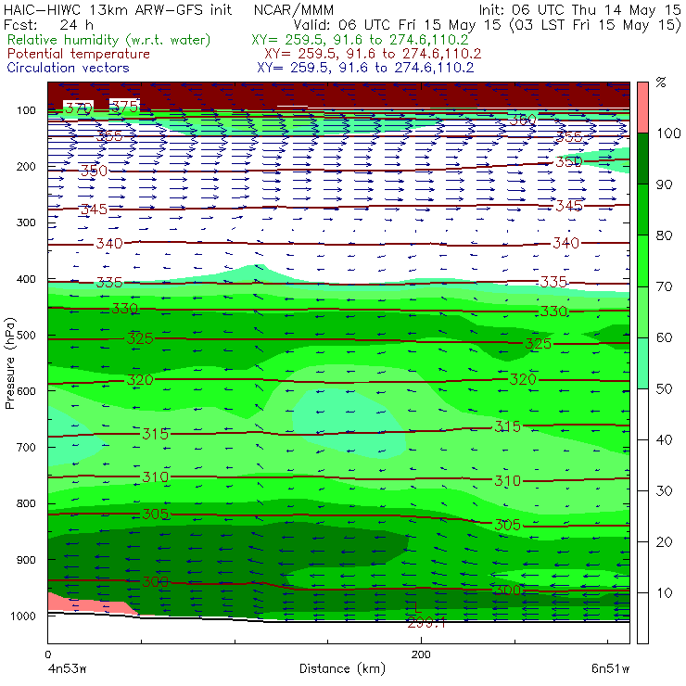Click the '30' colour bar label
The image size is (686, 686).
tap(664, 491)
